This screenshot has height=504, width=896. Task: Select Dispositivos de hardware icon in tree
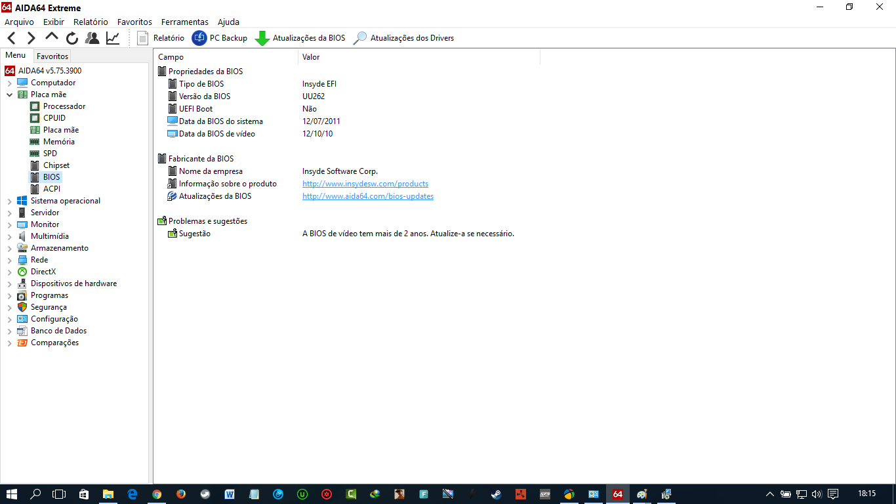[22, 283]
